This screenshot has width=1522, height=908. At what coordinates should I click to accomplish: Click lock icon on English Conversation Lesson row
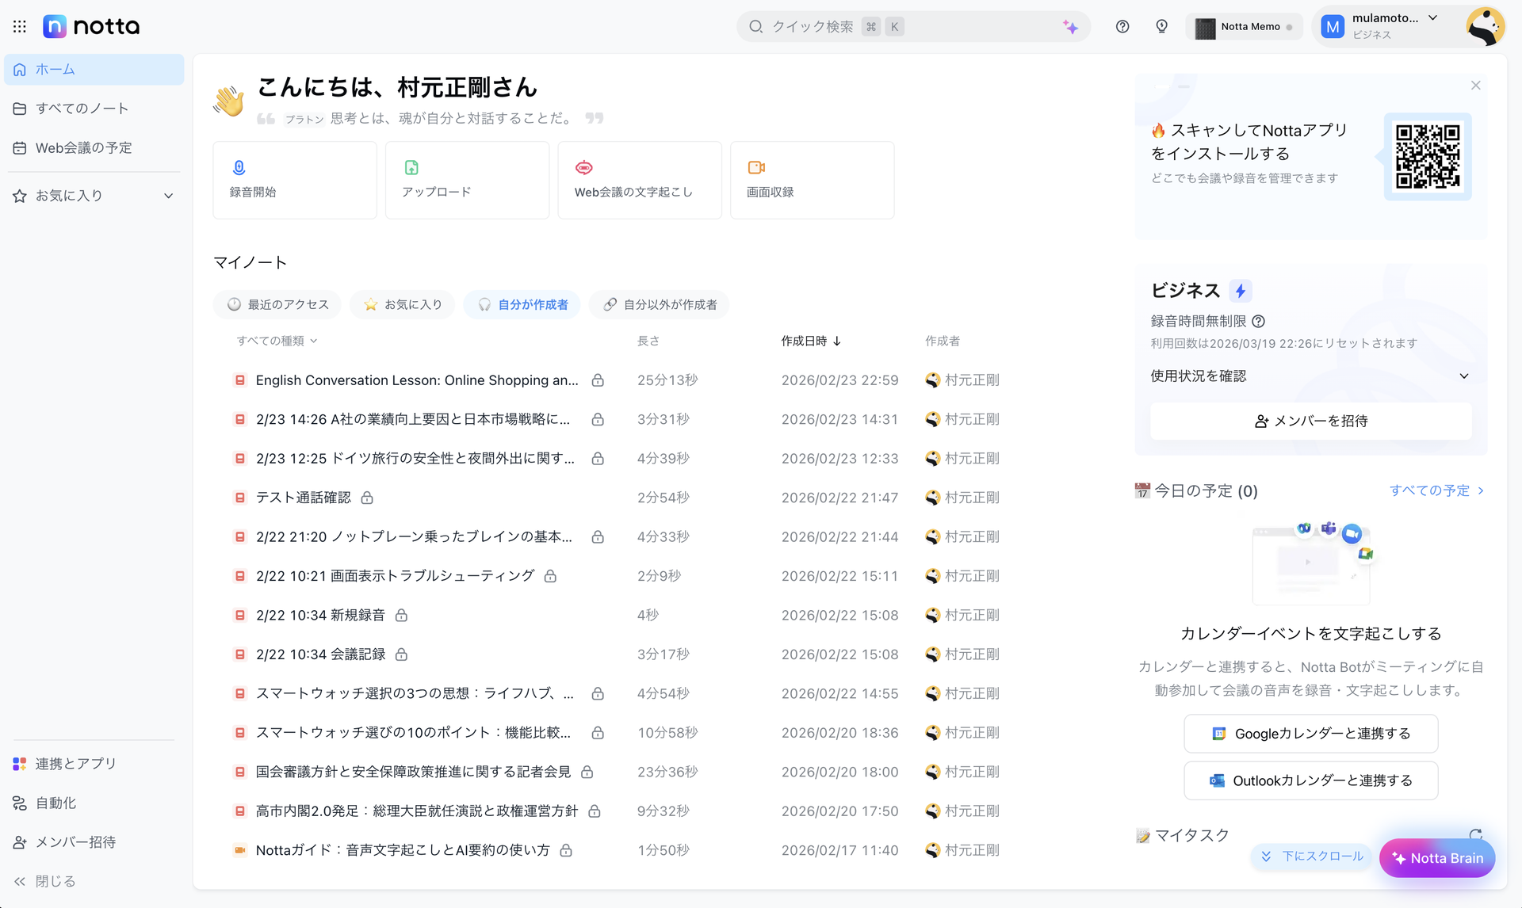coord(598,380)
